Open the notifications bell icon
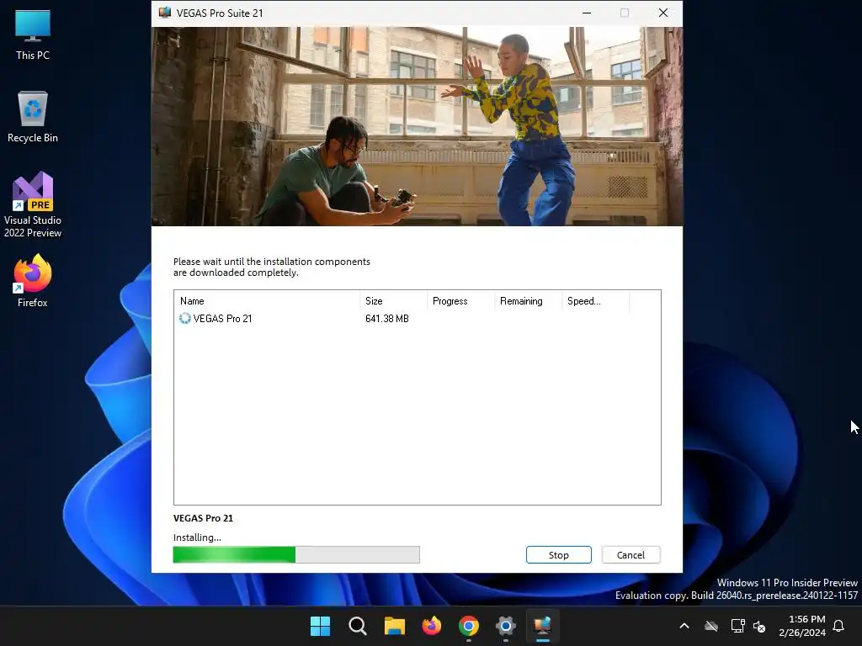The height and width of the screenshot is (646, 862). click(839, 626)
